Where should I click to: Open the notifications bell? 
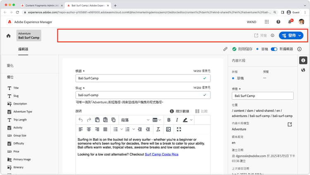pyautogui.click(x=290, y=22)
